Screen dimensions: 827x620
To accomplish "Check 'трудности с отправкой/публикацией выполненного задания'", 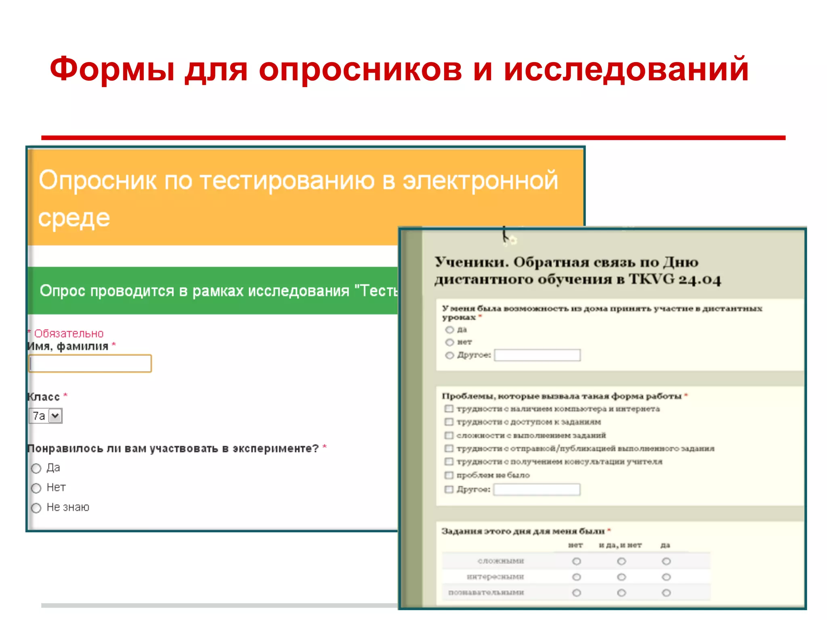I will click(449, 448).
